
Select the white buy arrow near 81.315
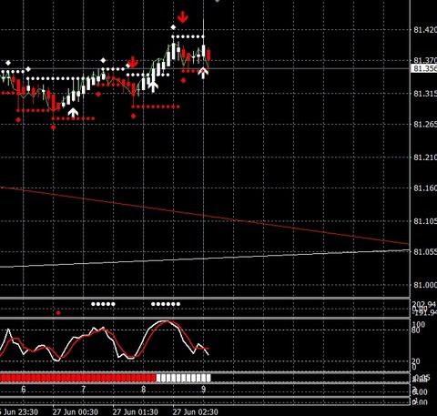[x=153, y=86]
